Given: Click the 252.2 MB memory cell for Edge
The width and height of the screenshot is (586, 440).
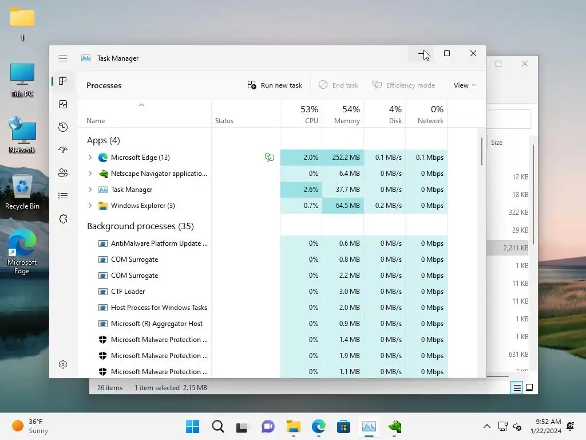Looking at the screenshot, I should [343, 158].
